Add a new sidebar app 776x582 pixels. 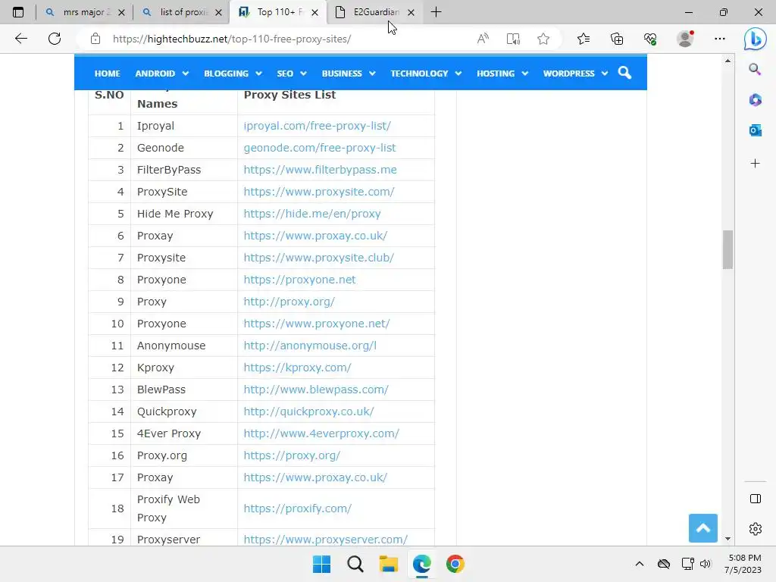756,164
